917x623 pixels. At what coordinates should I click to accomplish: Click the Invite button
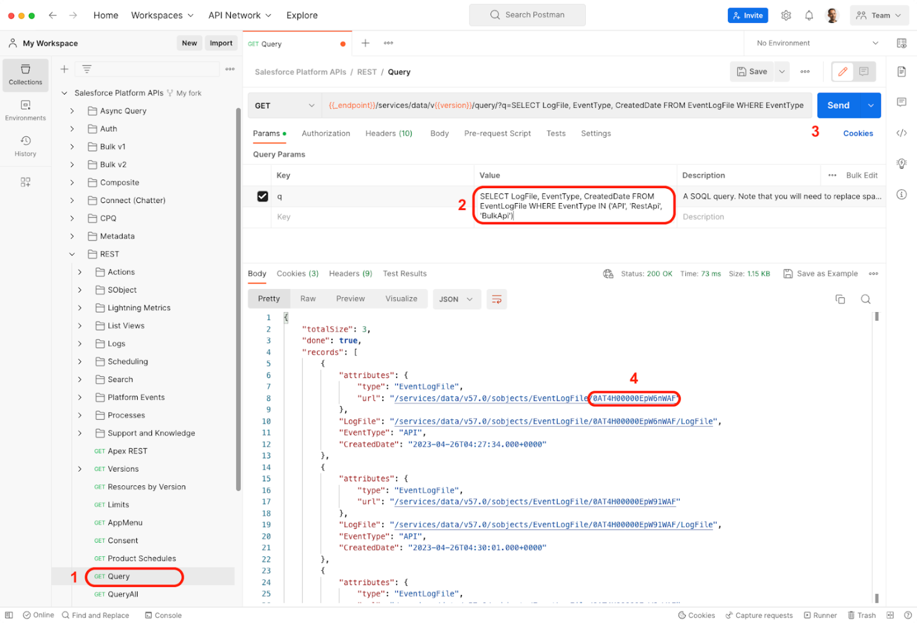(748, 15)
